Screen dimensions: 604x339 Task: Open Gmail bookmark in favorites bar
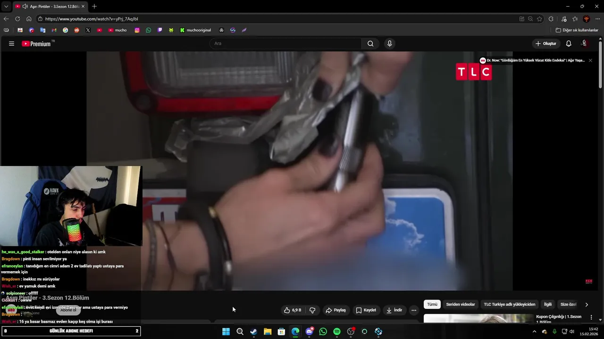pyautogui.click(x=54, y=30)
